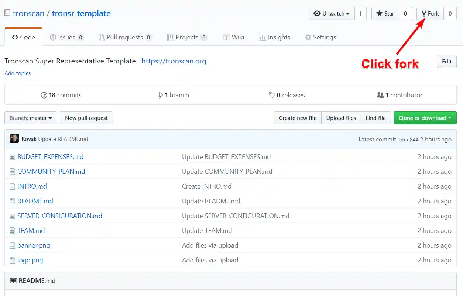Go to the Settings tab gear icon
The image size is (463, 296).
click(x=308, y=37)
